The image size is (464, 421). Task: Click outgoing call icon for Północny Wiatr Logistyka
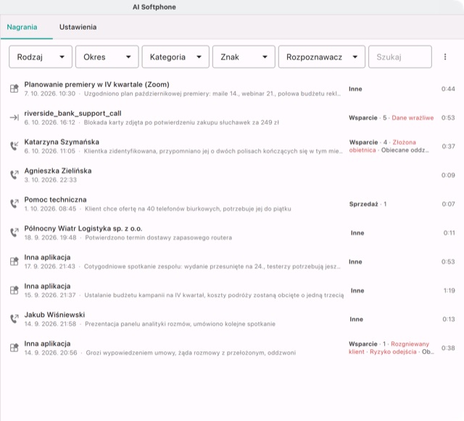point(14,233)
